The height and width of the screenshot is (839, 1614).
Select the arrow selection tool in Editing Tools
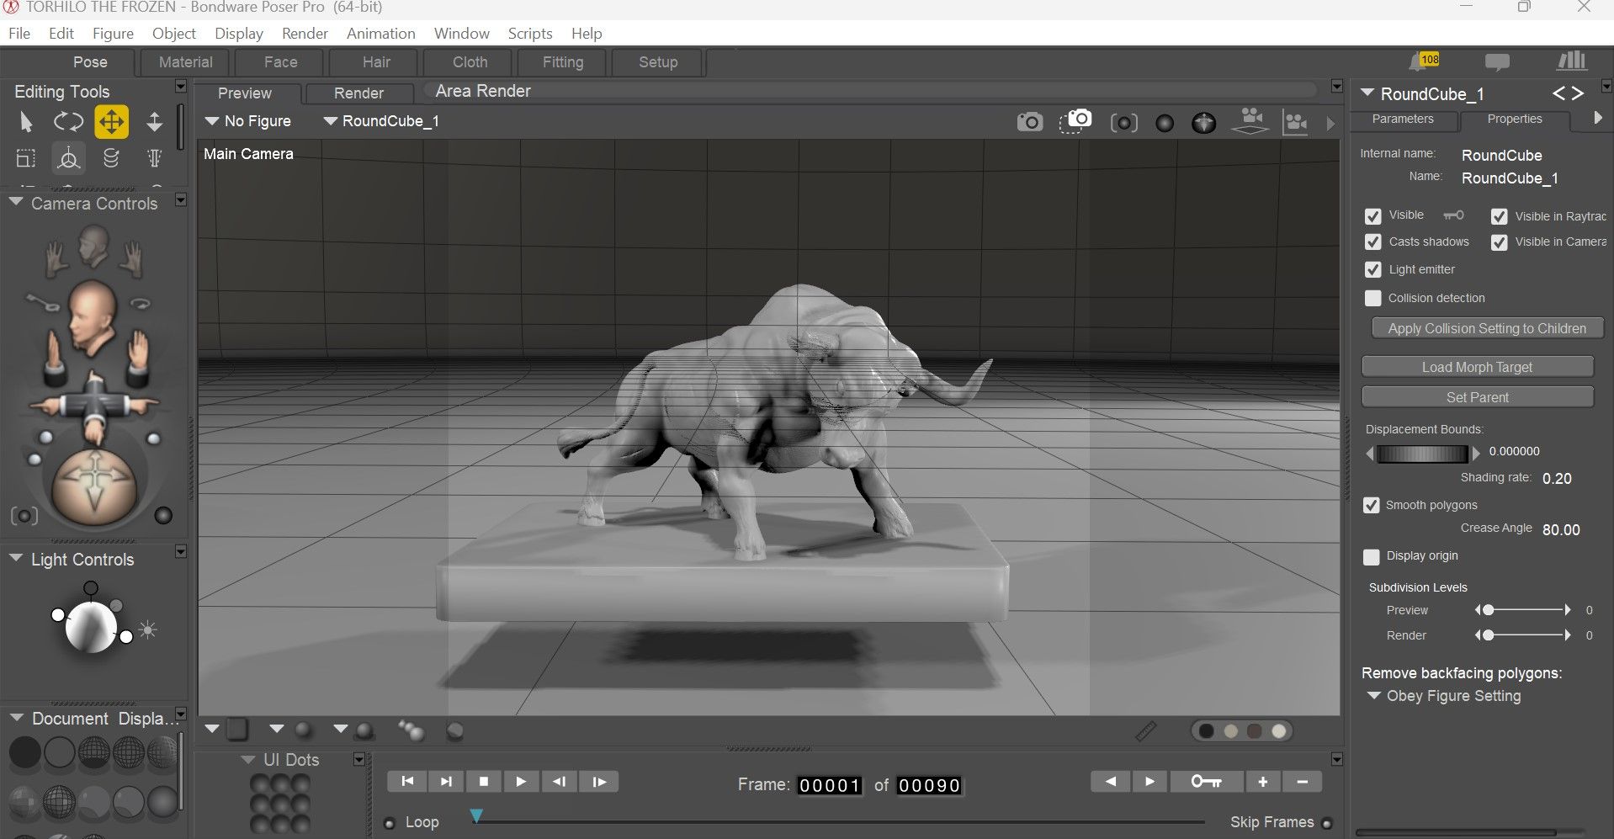[26, 122]
